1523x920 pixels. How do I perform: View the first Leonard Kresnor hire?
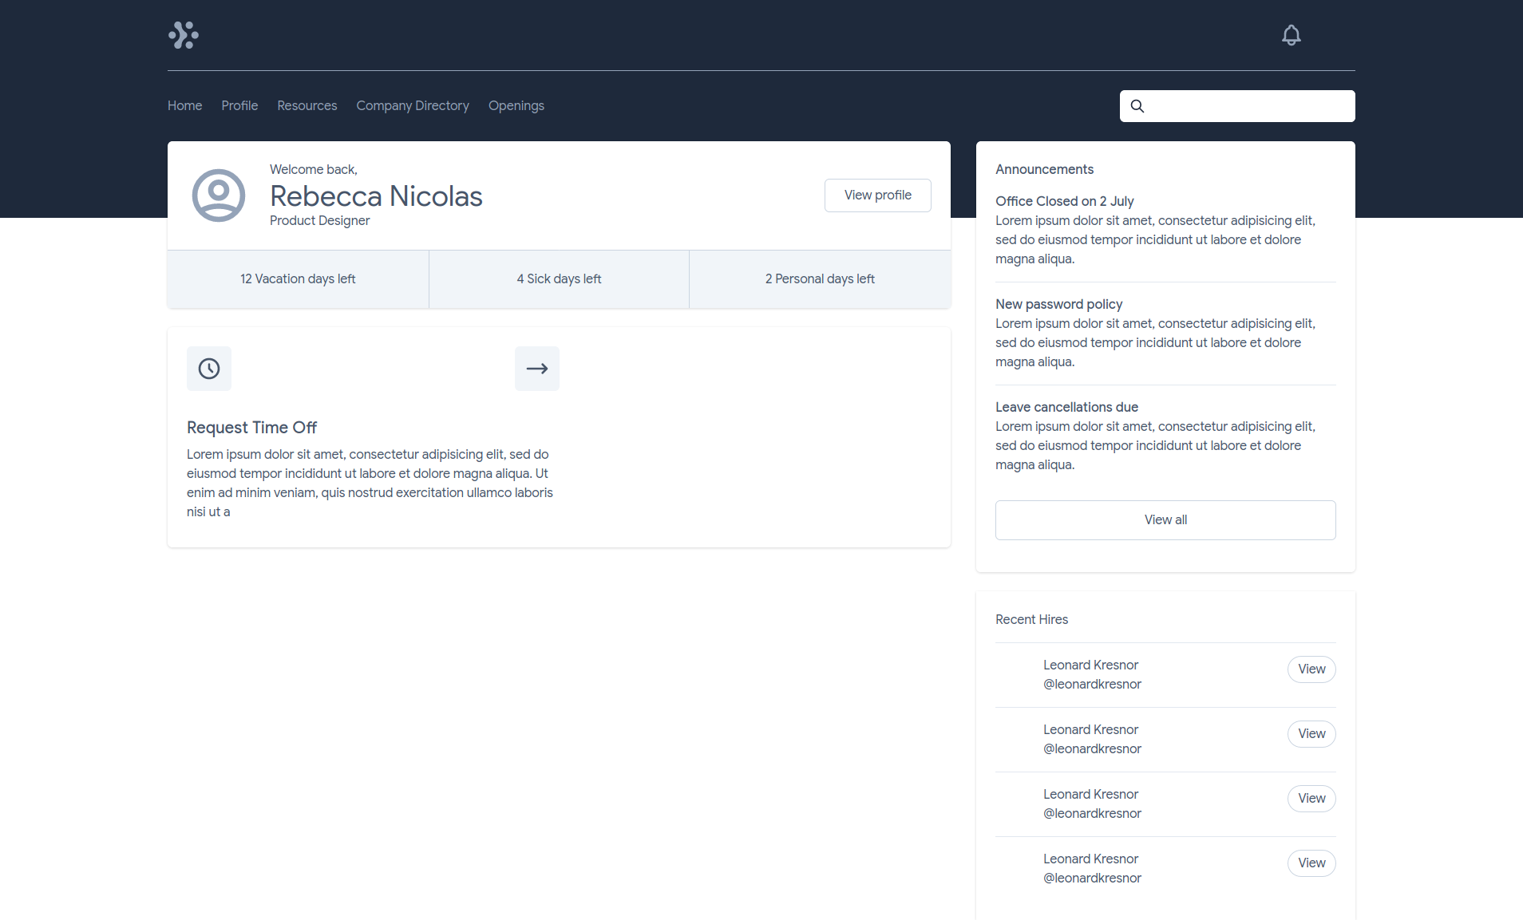click(1311, 669)
